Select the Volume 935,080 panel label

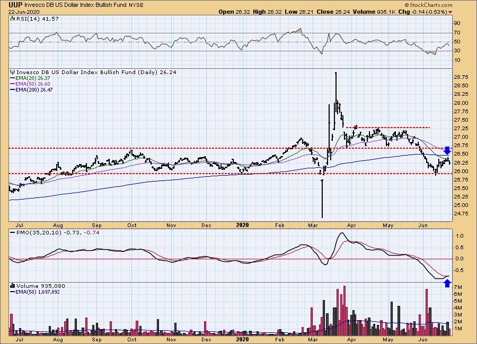[x=40, y=286]
